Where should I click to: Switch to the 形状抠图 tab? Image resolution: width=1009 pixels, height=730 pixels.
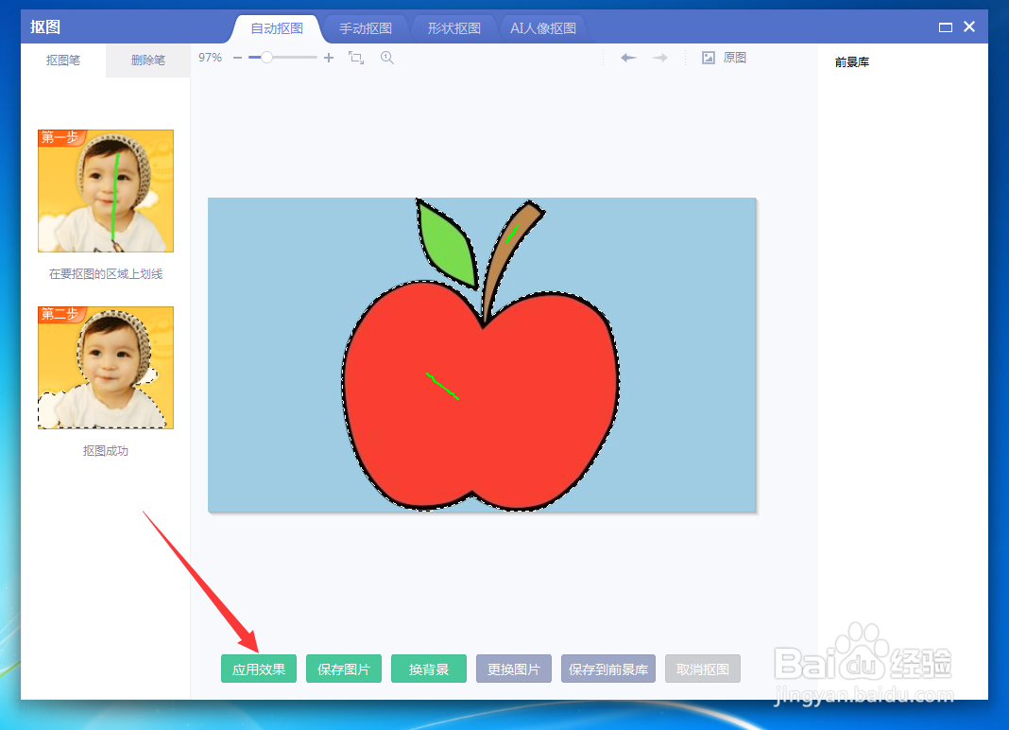click(454, 29)
